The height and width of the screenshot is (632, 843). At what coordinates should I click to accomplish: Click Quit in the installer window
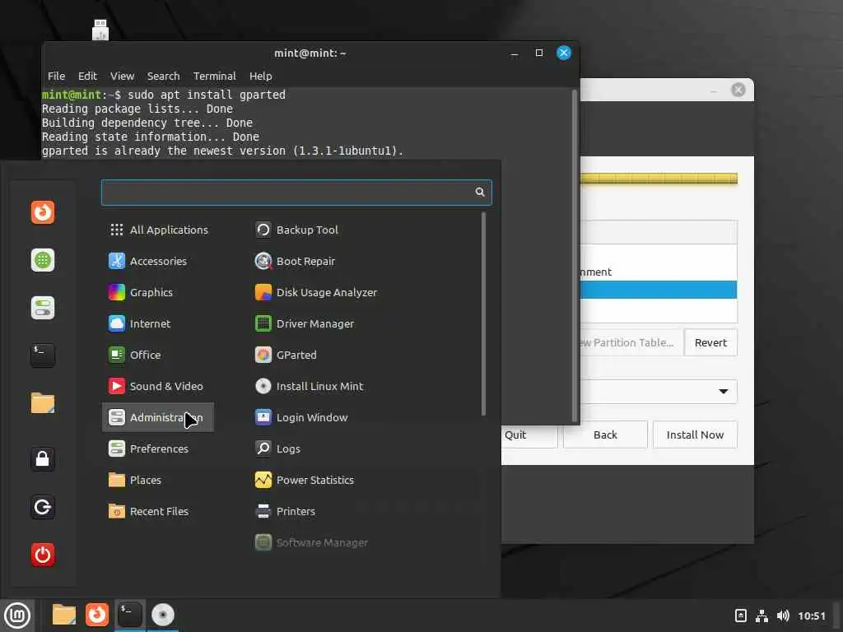pyautogui.click(x=529, y=434)
